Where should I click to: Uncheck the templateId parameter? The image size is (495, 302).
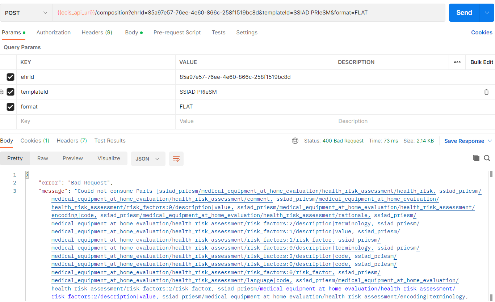click(x=10, y=92)
